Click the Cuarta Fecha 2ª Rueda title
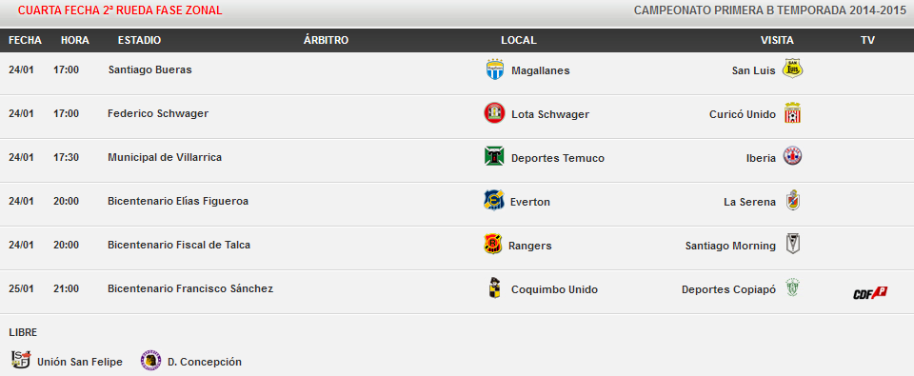Viewport: 914px width, 376px height. click(x=120, y=10)
